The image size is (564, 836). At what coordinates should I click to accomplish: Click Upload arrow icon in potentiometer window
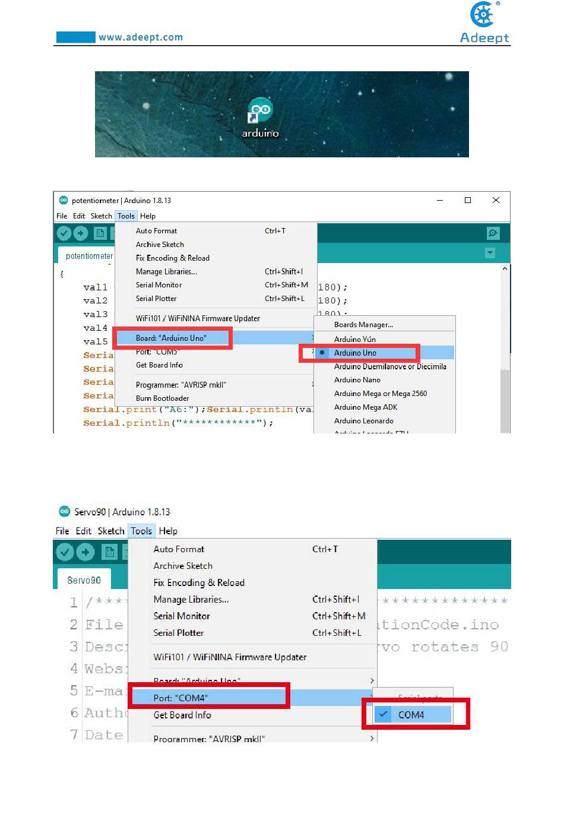[81, 234]
